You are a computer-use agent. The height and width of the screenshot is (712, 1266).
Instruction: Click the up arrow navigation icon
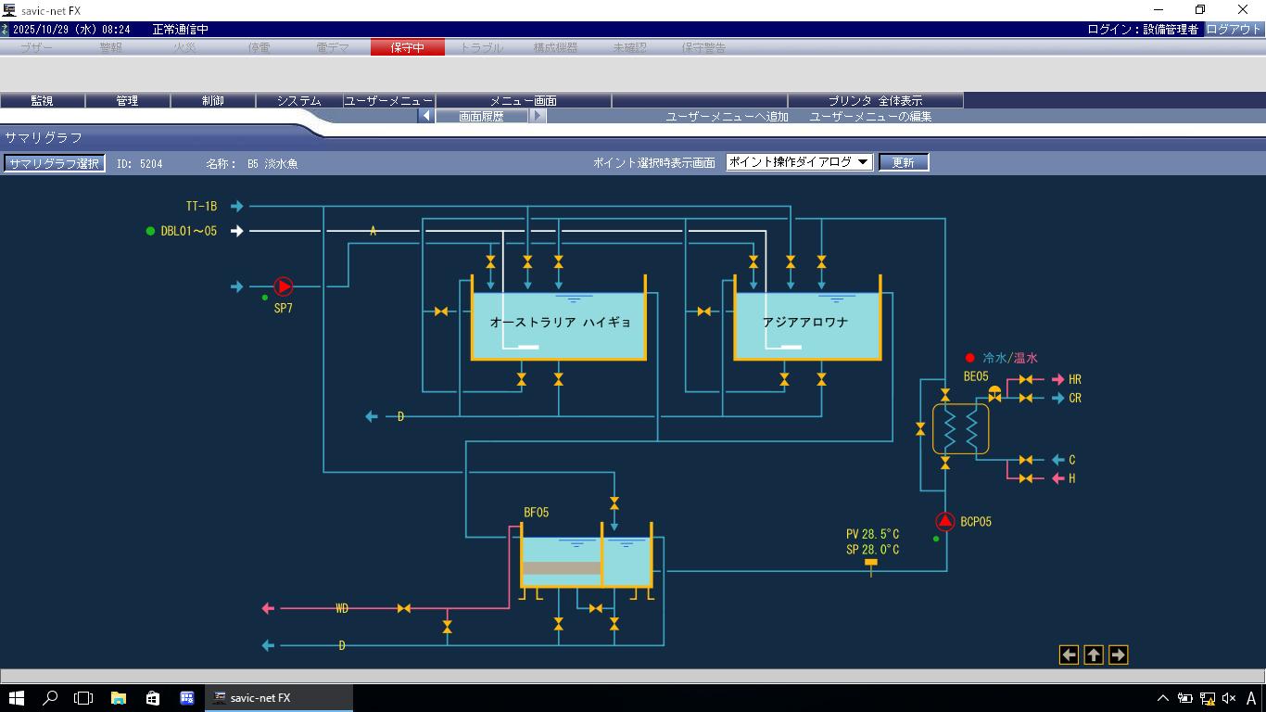[x=1094, y=655]
